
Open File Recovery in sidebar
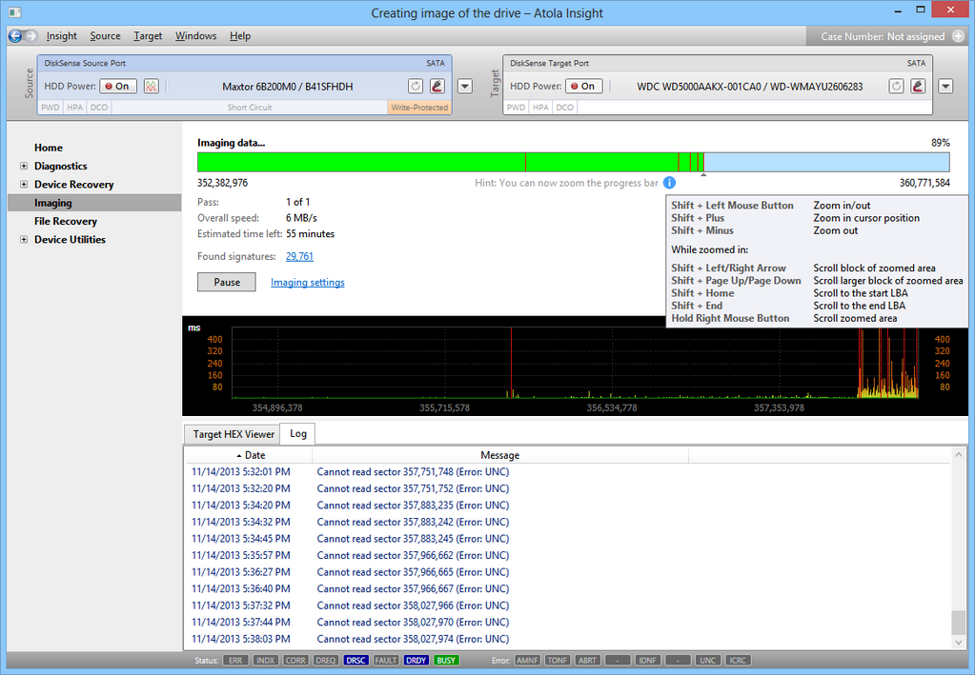click(66, 221)
